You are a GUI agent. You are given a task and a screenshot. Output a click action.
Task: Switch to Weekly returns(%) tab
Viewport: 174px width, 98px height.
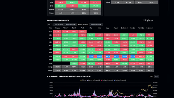click(71, 25)
